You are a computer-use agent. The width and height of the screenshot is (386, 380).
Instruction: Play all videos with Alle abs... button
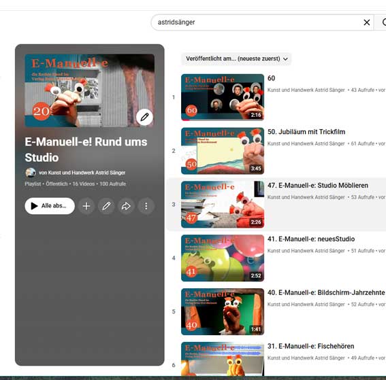point(50,206)
